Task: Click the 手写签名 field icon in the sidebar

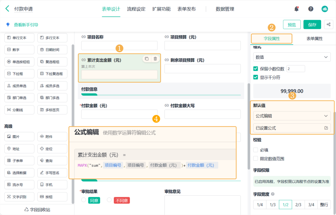Action: pyautogui.click(x=52, y=173)
